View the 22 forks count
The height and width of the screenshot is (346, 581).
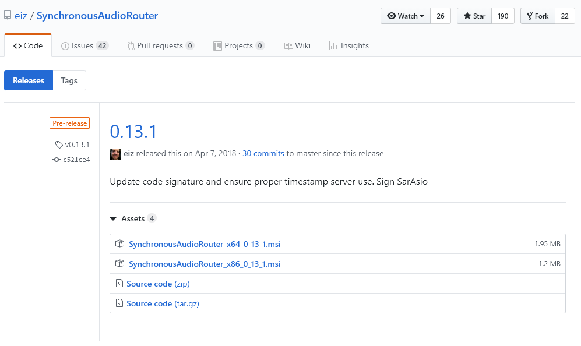tap(565, 16)
